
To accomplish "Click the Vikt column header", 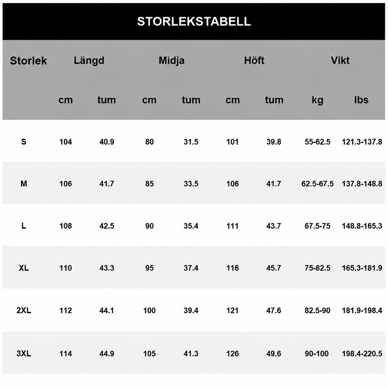I will coord(340,60).
